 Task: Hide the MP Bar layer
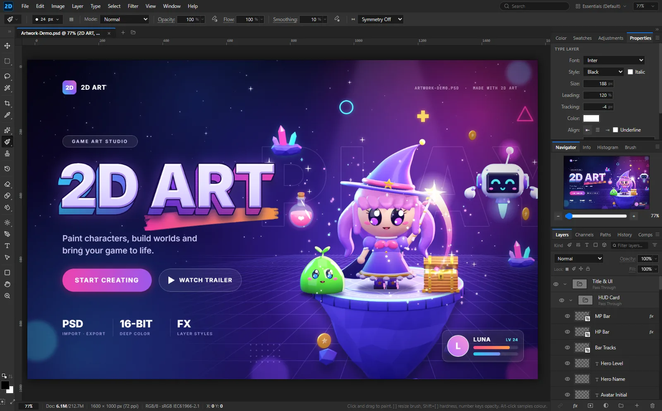pyautogui.click(x=567, y=316)
